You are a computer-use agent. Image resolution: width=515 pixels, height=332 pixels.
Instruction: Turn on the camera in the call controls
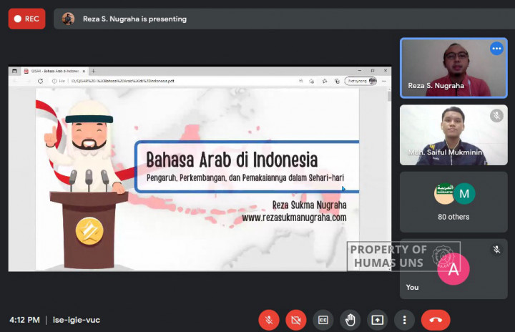tap(296, 320)
